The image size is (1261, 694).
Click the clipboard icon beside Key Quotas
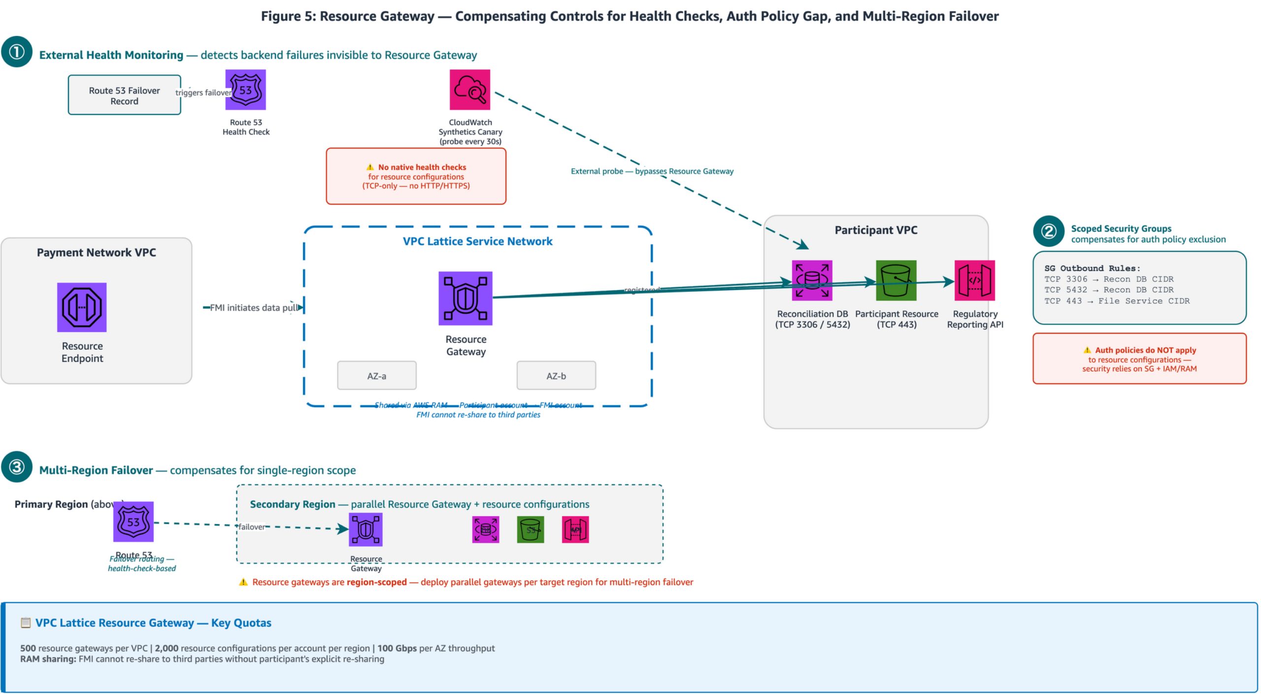coord(25,623)
